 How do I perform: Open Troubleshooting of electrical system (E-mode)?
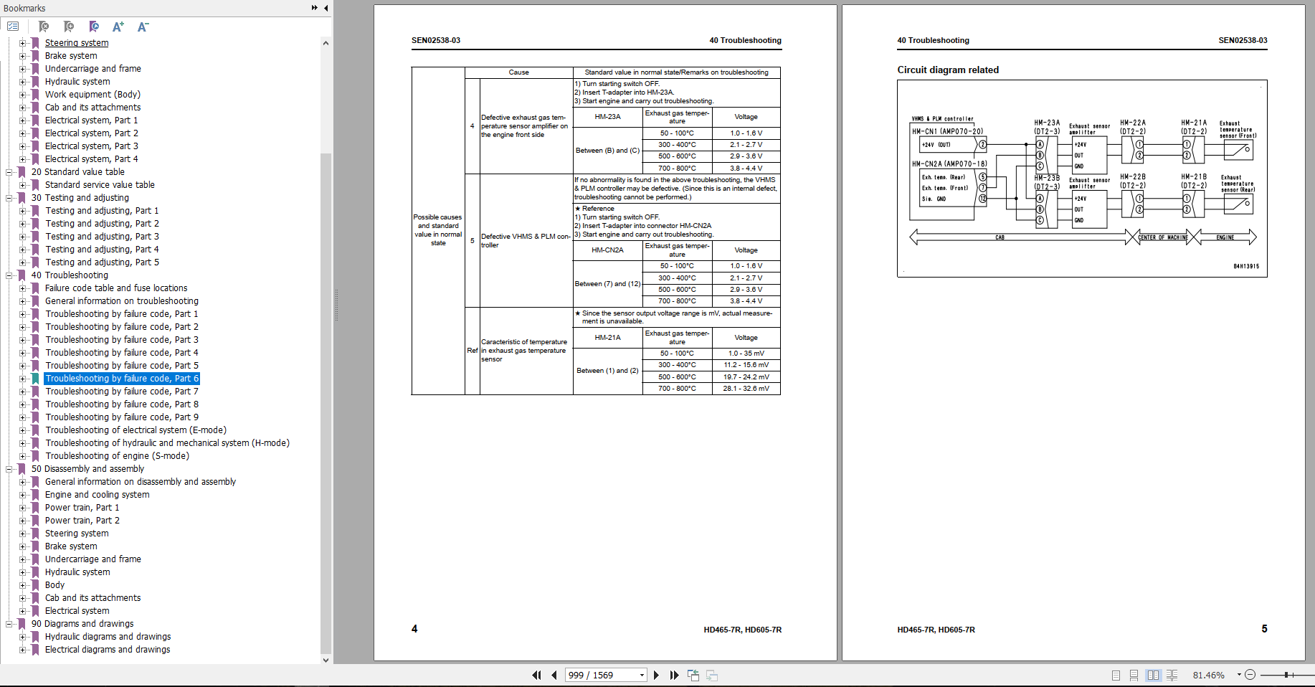click(136, 430)
